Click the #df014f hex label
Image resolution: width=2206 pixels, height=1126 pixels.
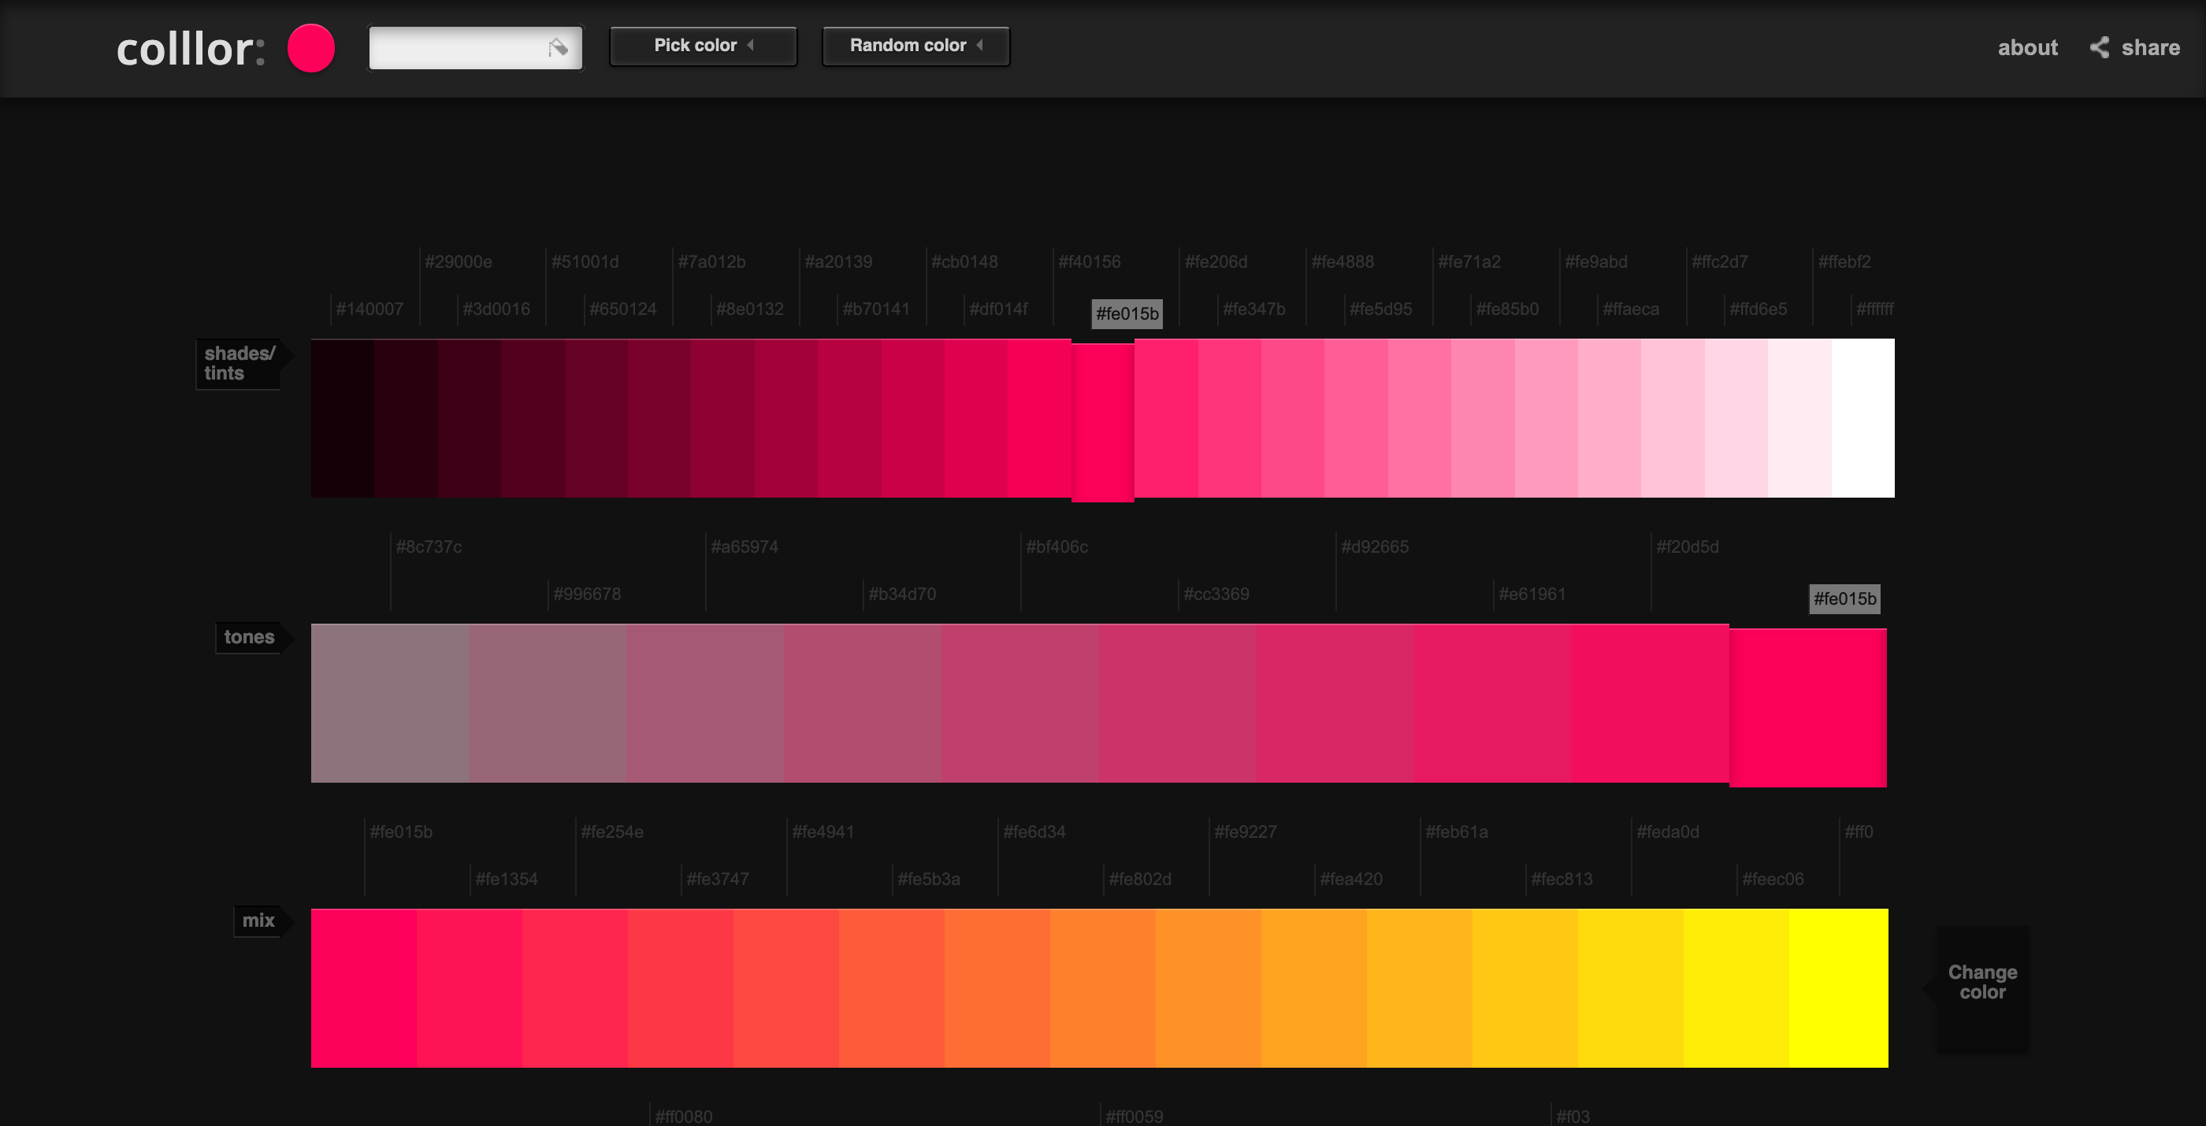tap(998, 309)
